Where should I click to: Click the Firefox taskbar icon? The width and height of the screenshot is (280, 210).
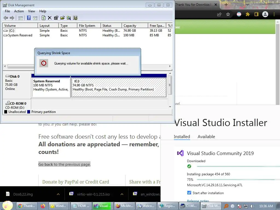(43, 206)
